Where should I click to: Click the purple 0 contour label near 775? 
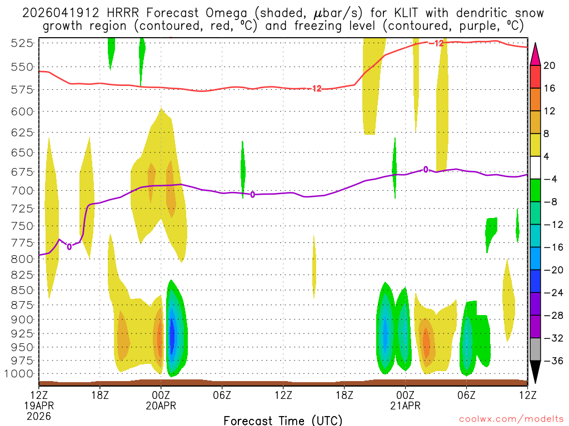coord(69,247)
